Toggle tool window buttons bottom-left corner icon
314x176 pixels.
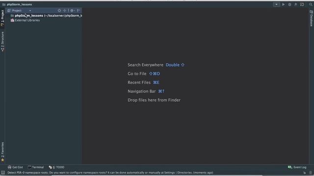point(3,173)
